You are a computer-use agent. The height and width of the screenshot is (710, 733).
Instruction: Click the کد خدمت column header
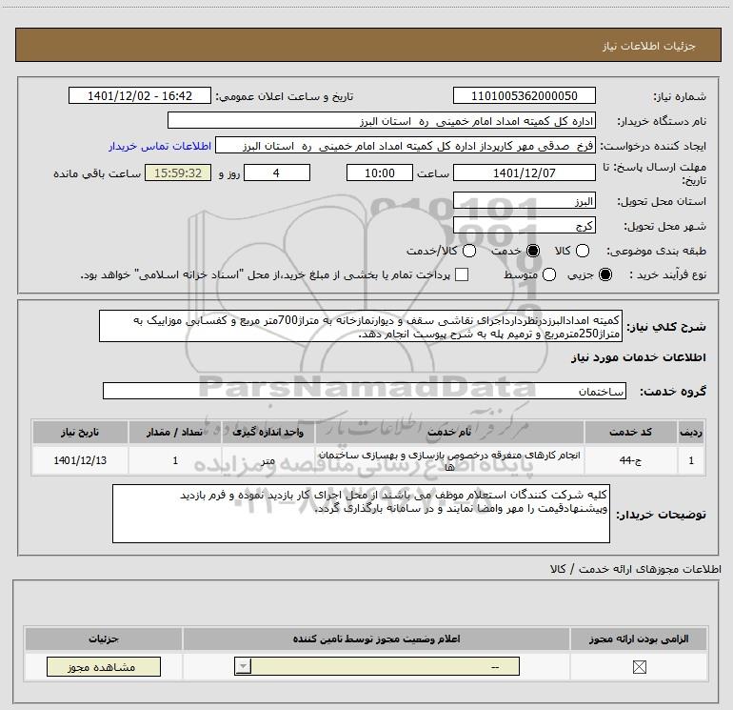tap(630, 432)
